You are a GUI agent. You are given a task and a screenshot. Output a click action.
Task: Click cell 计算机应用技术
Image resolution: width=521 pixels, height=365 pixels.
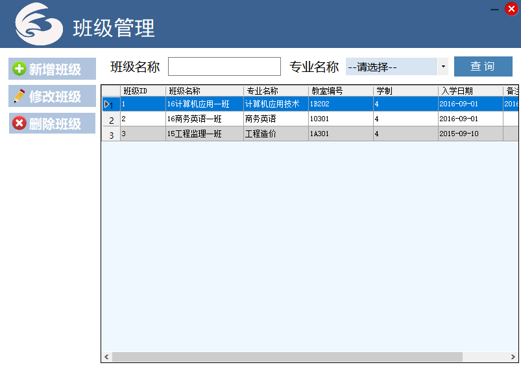point(276,104)
